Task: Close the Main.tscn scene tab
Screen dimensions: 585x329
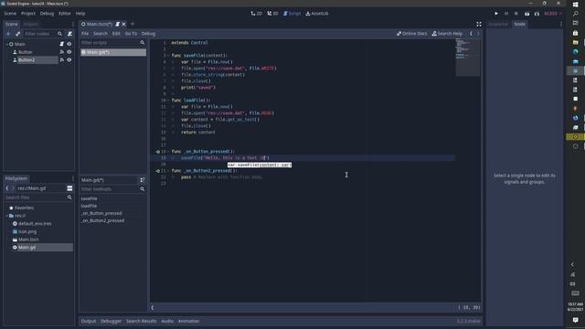Action: point(124,24)
